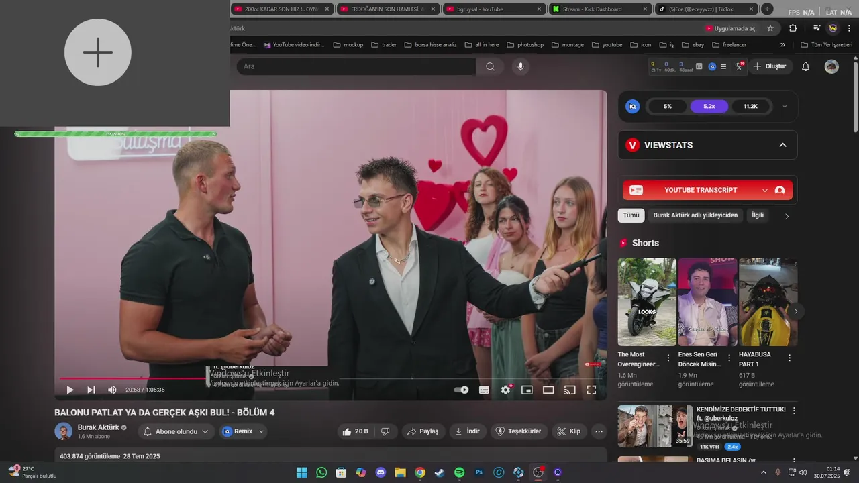Open KENDİMİZE DEDEKTİF TUTTUK video
The width and height of the screenshot is (859, 483).
tap(655, 426)
